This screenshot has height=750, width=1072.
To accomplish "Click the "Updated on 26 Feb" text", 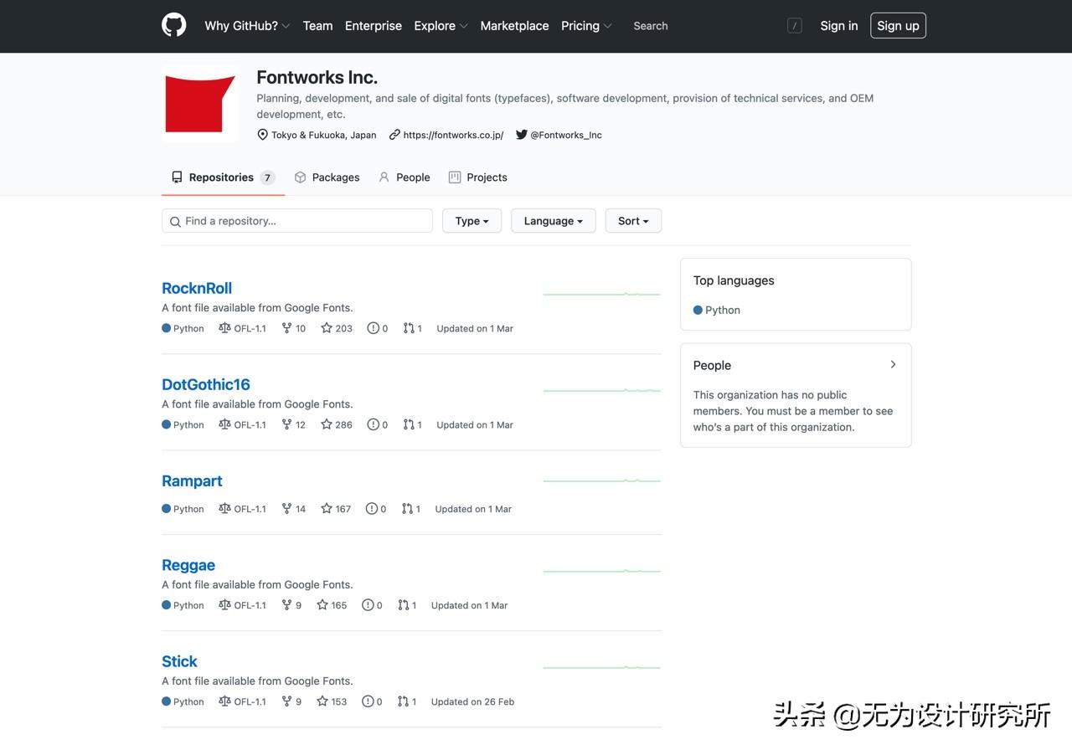I will [472, 701].
